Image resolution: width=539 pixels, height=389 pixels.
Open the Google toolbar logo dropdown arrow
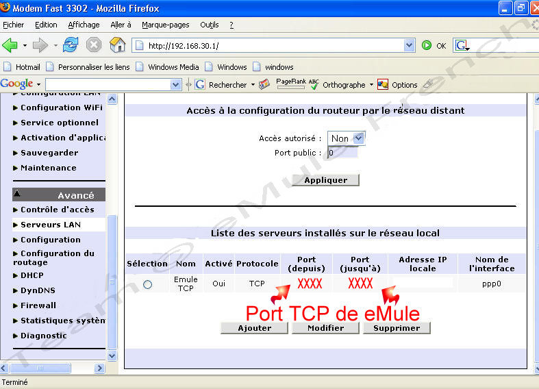coord(38,84)
